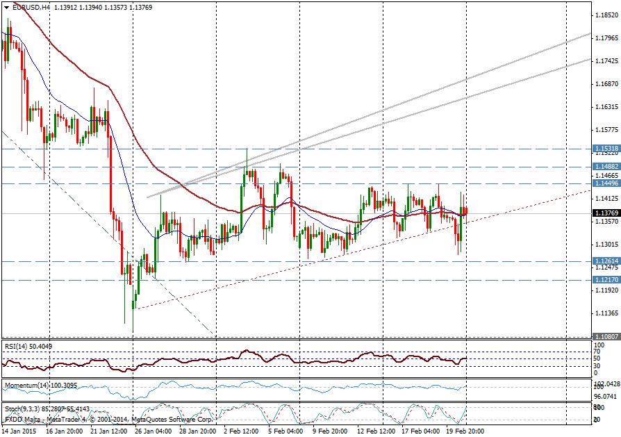Screen dimensions: 621x437
Task: Click the 1.18520 price scale value
Action: coord(606,15)
